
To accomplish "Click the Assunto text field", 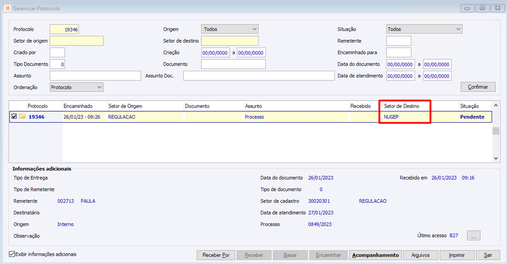I will (x=95, y=76).
